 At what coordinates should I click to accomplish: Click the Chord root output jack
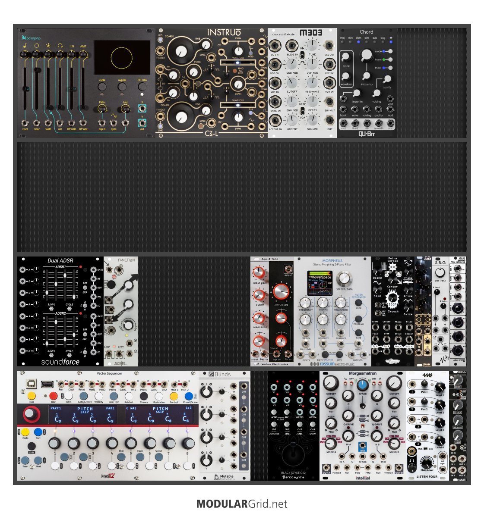coord(343,123)
